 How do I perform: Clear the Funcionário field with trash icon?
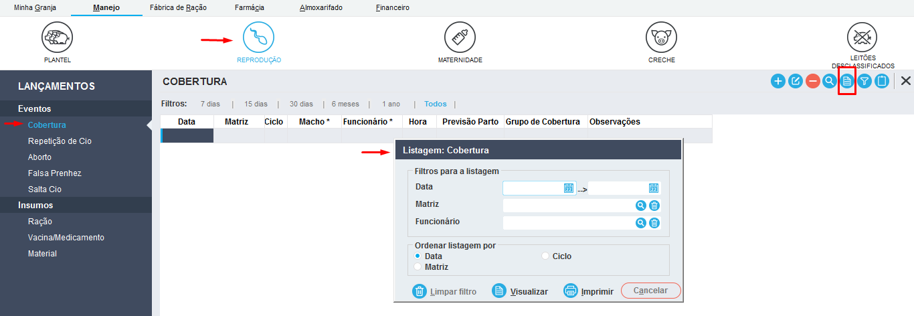[x=654, y=223]
